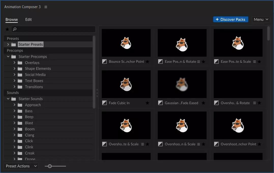Switch to the Edit tab
The image size is (274, 173).
[x=28, y=20]
